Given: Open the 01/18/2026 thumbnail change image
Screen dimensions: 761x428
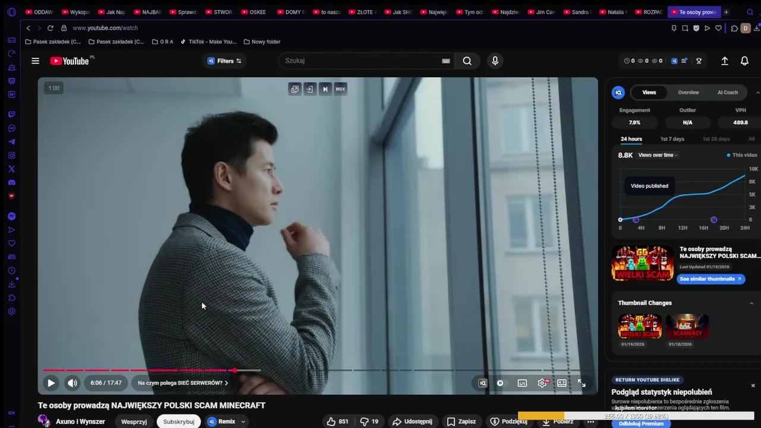Looking at the screenshot, I should pyautogui.click(x=687, y=326).
